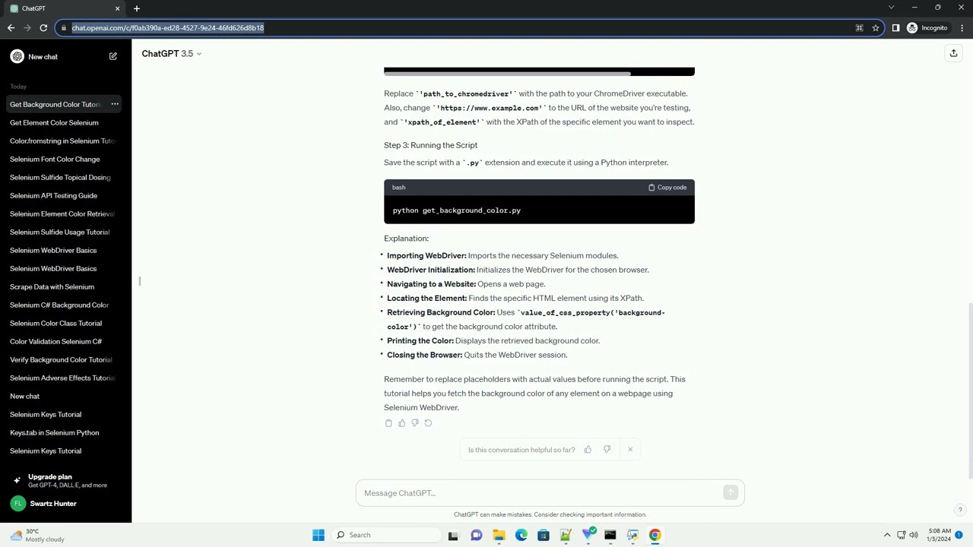Screen dimensions: 973x547
Task: Open the Windows Start menu
Action: coord(319,535)
